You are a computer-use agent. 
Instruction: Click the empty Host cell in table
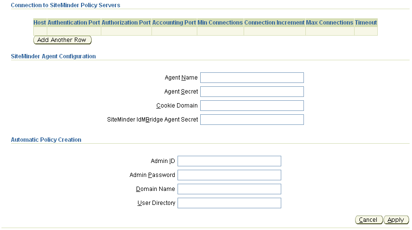(40, 31)
